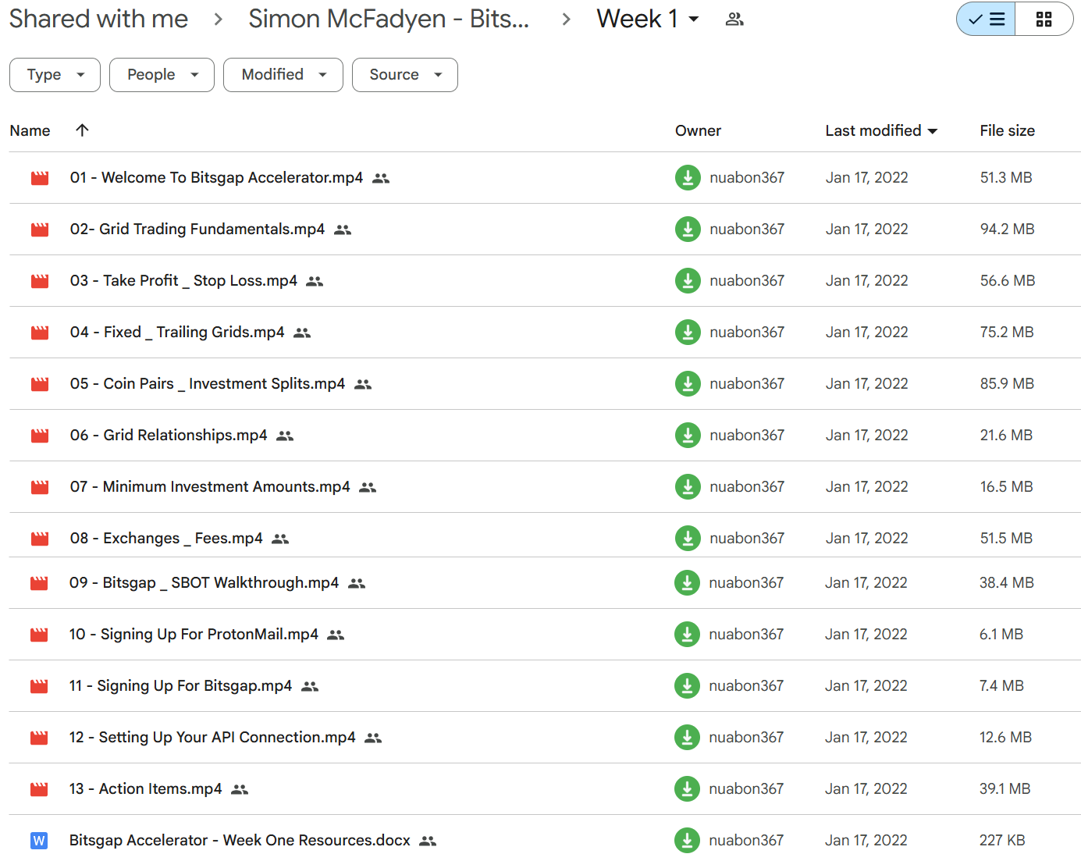
Task: Click download icon in 06 - Grid Relationships row
Action: coord(688,436)
